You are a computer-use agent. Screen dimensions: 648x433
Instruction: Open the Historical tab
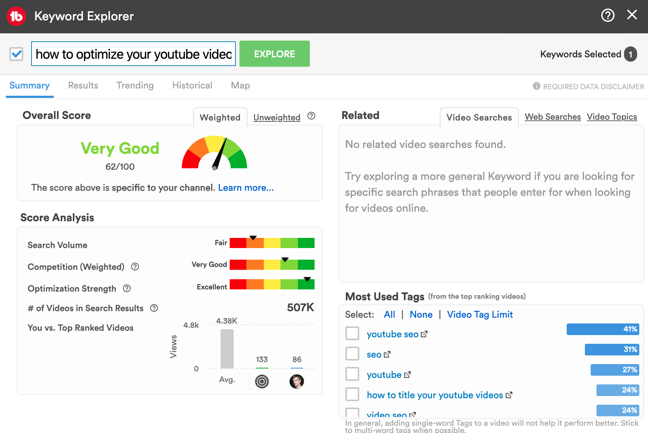[x=192, y=86]
